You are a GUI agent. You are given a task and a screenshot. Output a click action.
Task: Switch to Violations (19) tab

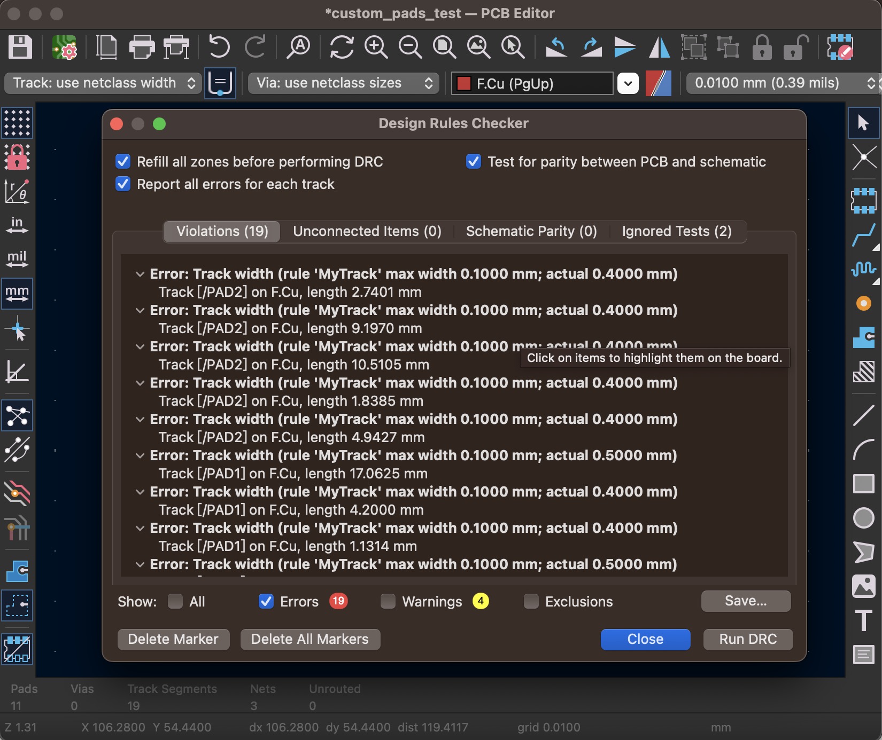point(222,231)
